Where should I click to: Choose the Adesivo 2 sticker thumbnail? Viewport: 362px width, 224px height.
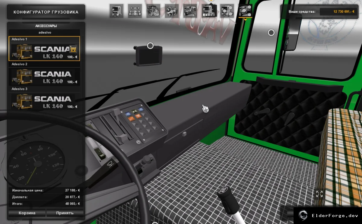[44, 76]
